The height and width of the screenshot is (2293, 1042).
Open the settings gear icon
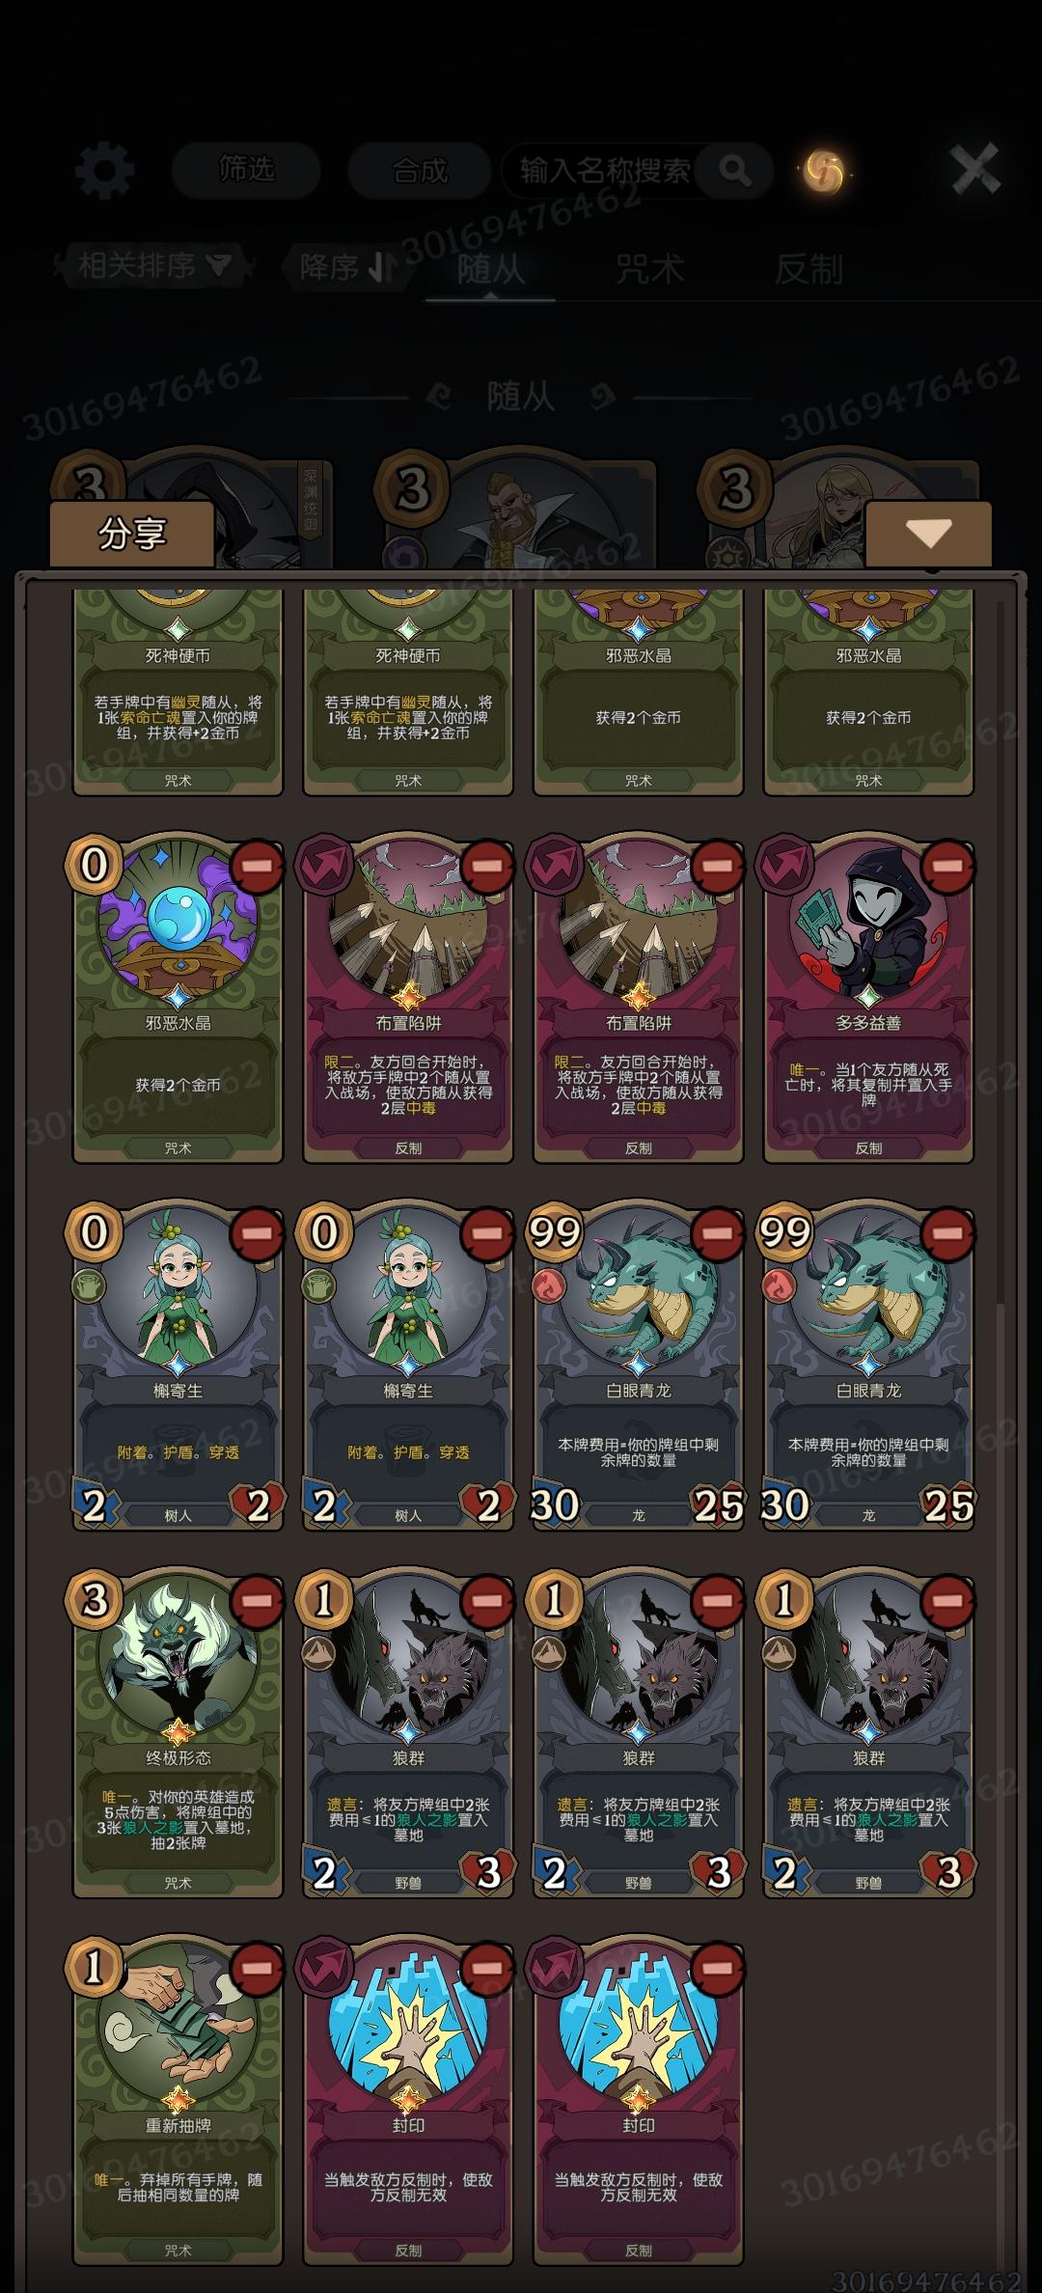[104, 171]
